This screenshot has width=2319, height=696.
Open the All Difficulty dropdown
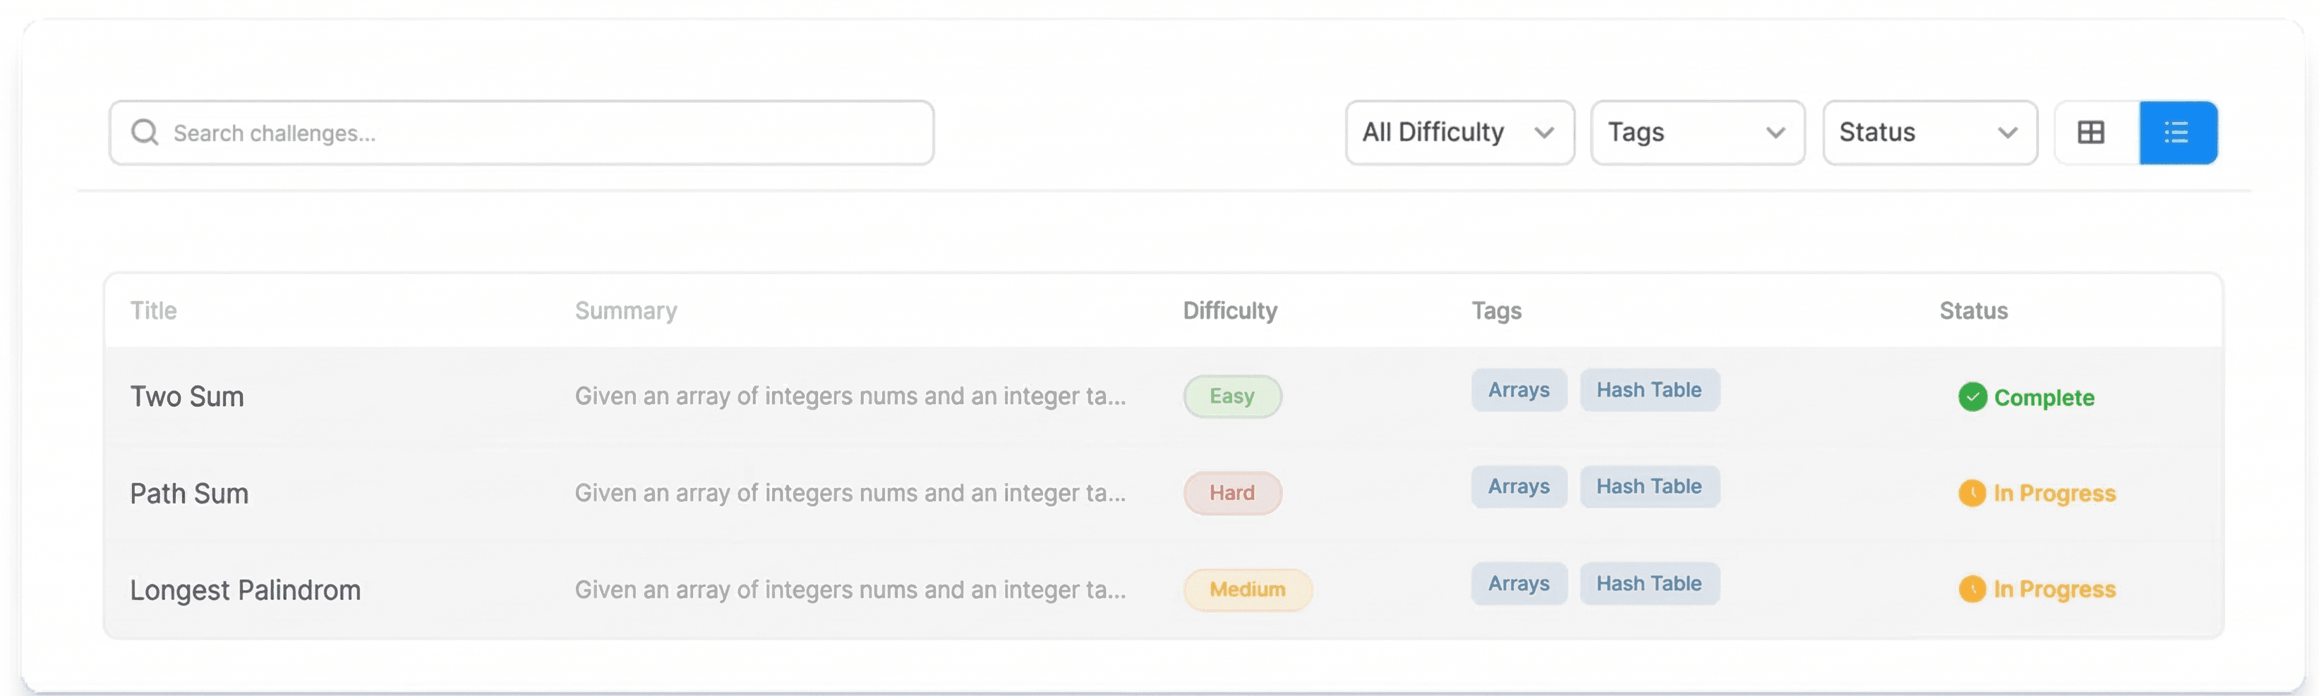click(x=1459, y=132)
